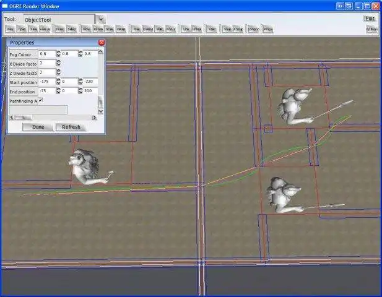Click the spinner beside End position -75
The width and height of the screenshot is (382, 297).
pos(58,91)
